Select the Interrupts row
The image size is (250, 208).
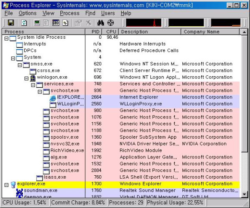[121, 44]
